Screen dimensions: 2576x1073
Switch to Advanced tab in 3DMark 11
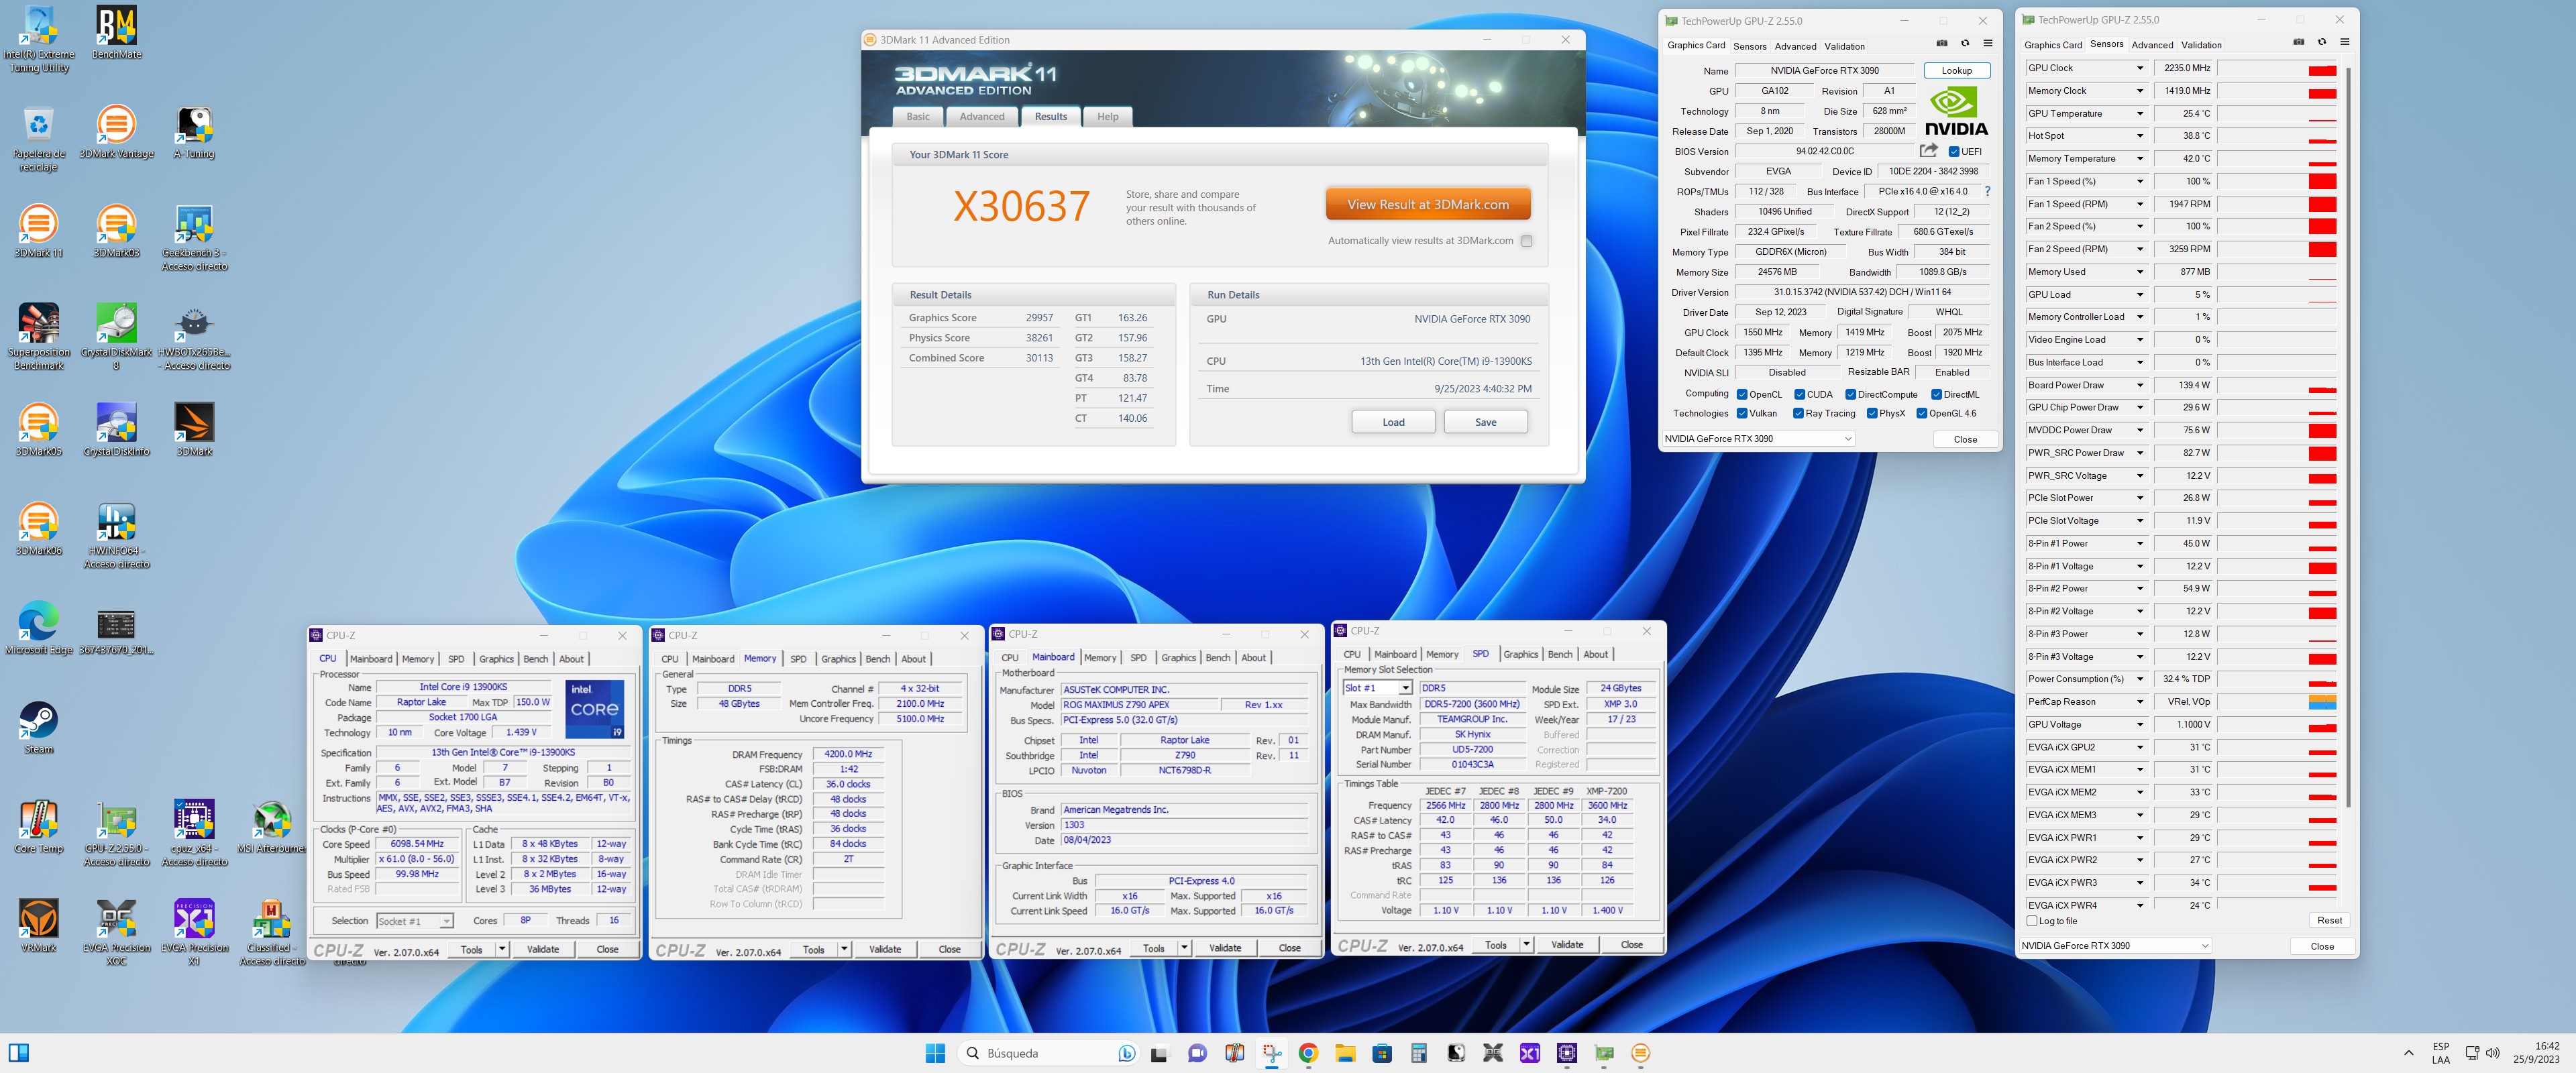(982, 116)
